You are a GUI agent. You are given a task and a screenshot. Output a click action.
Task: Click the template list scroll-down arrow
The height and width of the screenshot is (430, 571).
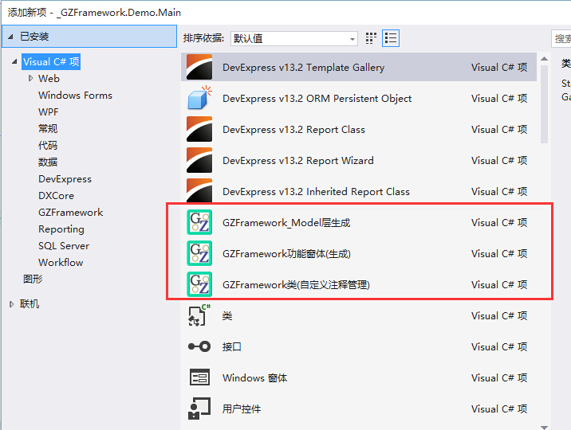click(x=545, y=428)
